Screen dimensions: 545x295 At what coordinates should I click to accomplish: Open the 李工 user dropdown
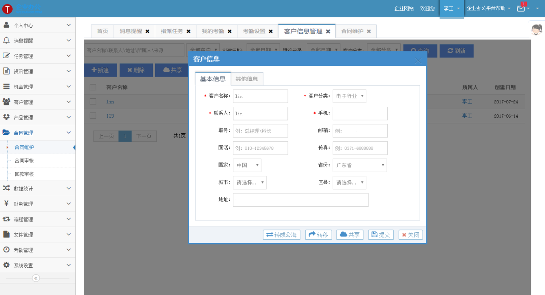point(452,8)
